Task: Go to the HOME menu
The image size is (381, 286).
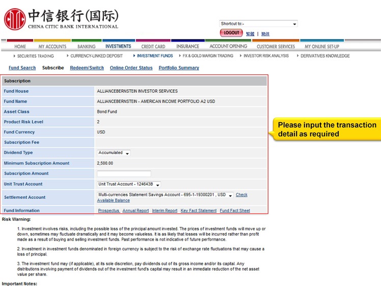Action: (x=20, y=46)
